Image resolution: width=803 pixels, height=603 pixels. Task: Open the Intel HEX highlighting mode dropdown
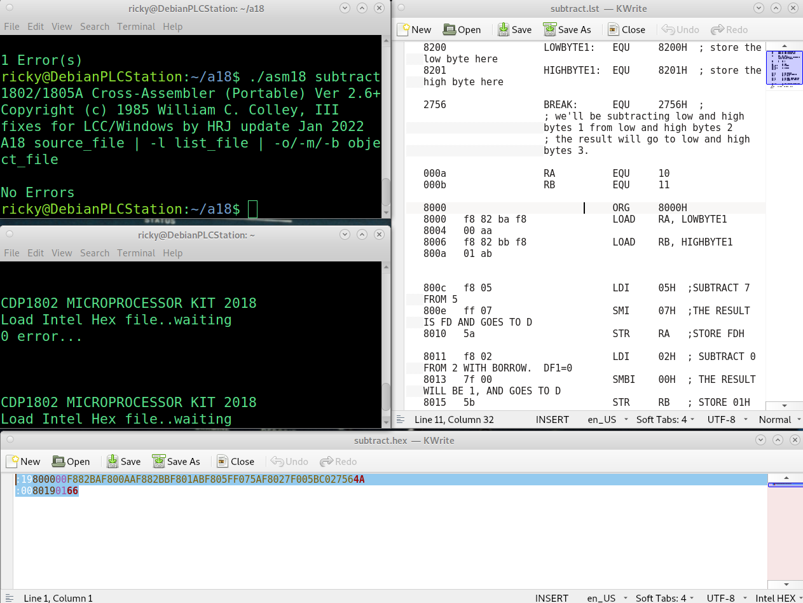click(776, 598)
